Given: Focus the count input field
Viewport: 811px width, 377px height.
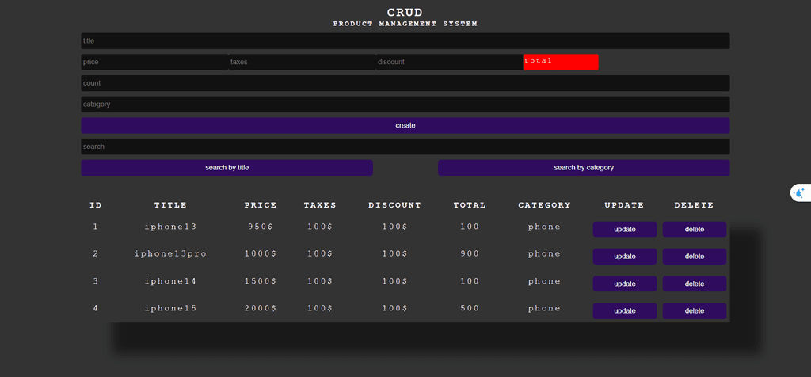Looking at the screenshot, I should click(x=405, y=83).
